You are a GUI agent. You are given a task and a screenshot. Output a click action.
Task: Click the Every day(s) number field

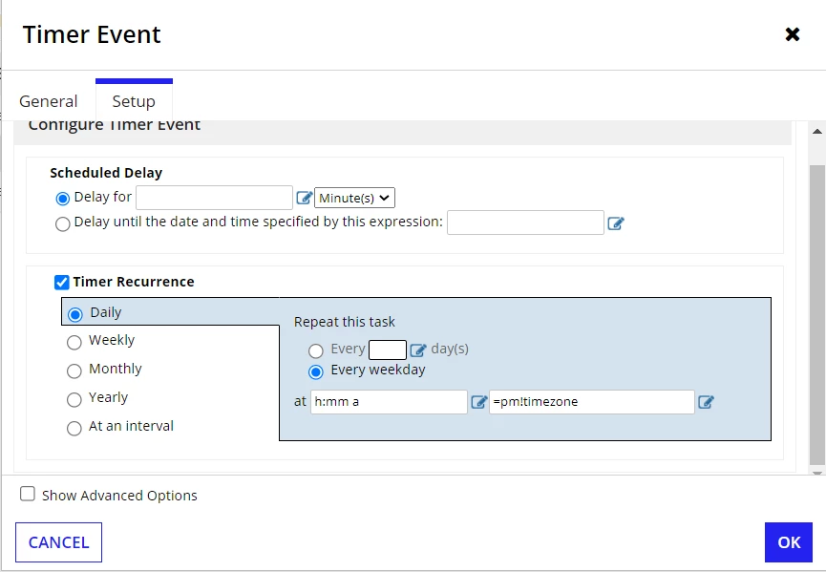point(388,350)
